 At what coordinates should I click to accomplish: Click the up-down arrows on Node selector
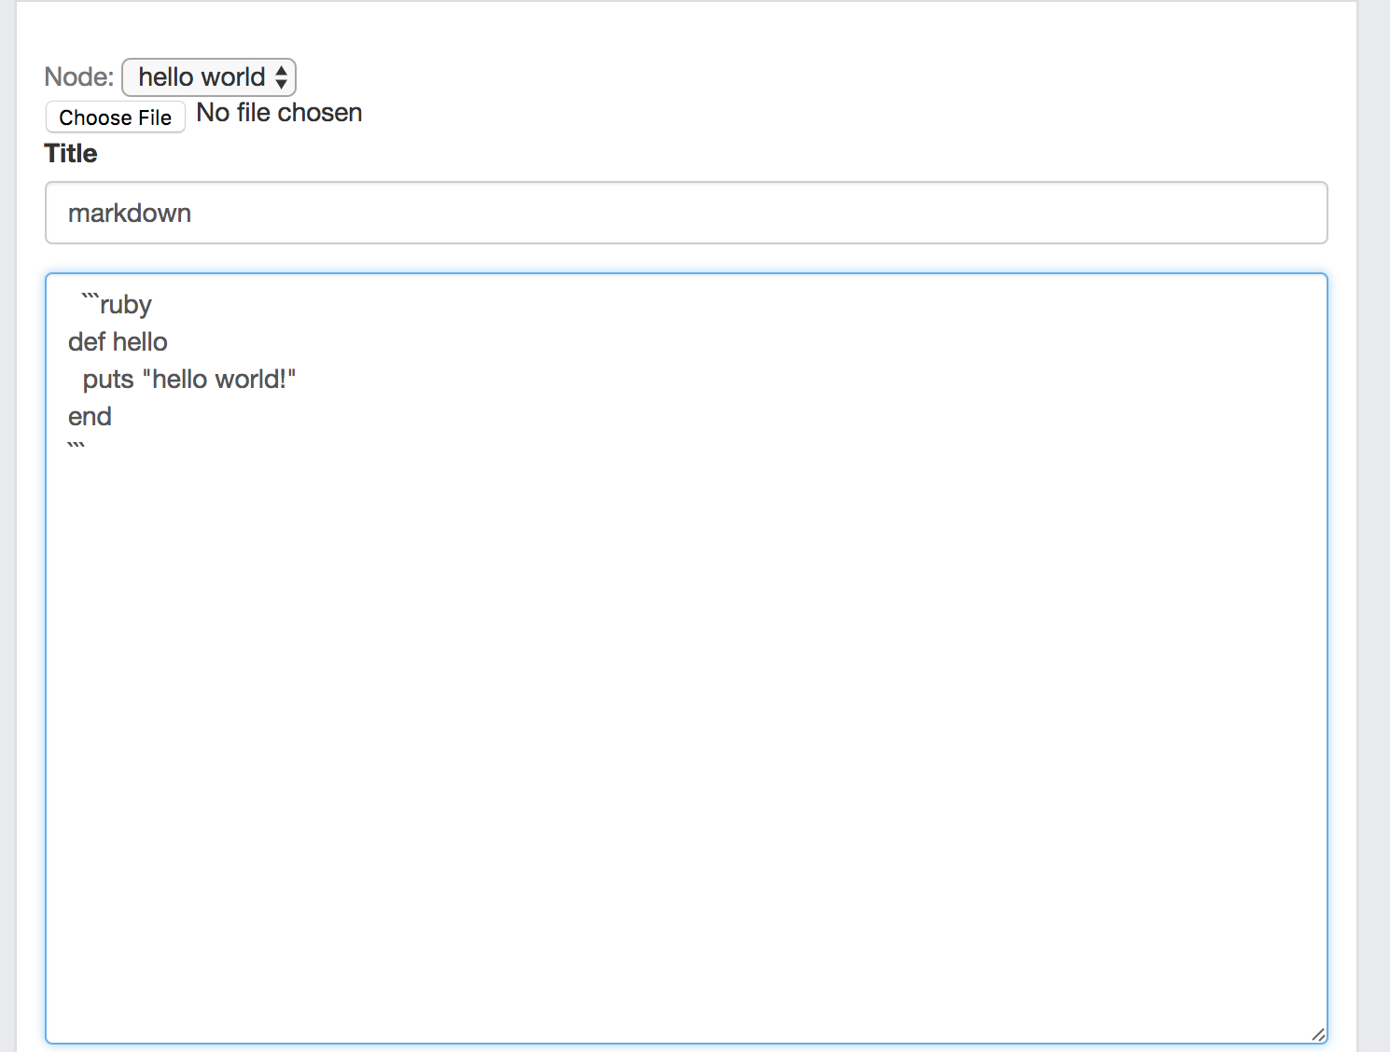pyautogui.click(x=281, y=77)
